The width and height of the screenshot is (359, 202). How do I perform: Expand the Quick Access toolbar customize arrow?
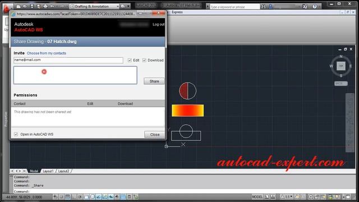pyautogui.click(x=128, y=6)
